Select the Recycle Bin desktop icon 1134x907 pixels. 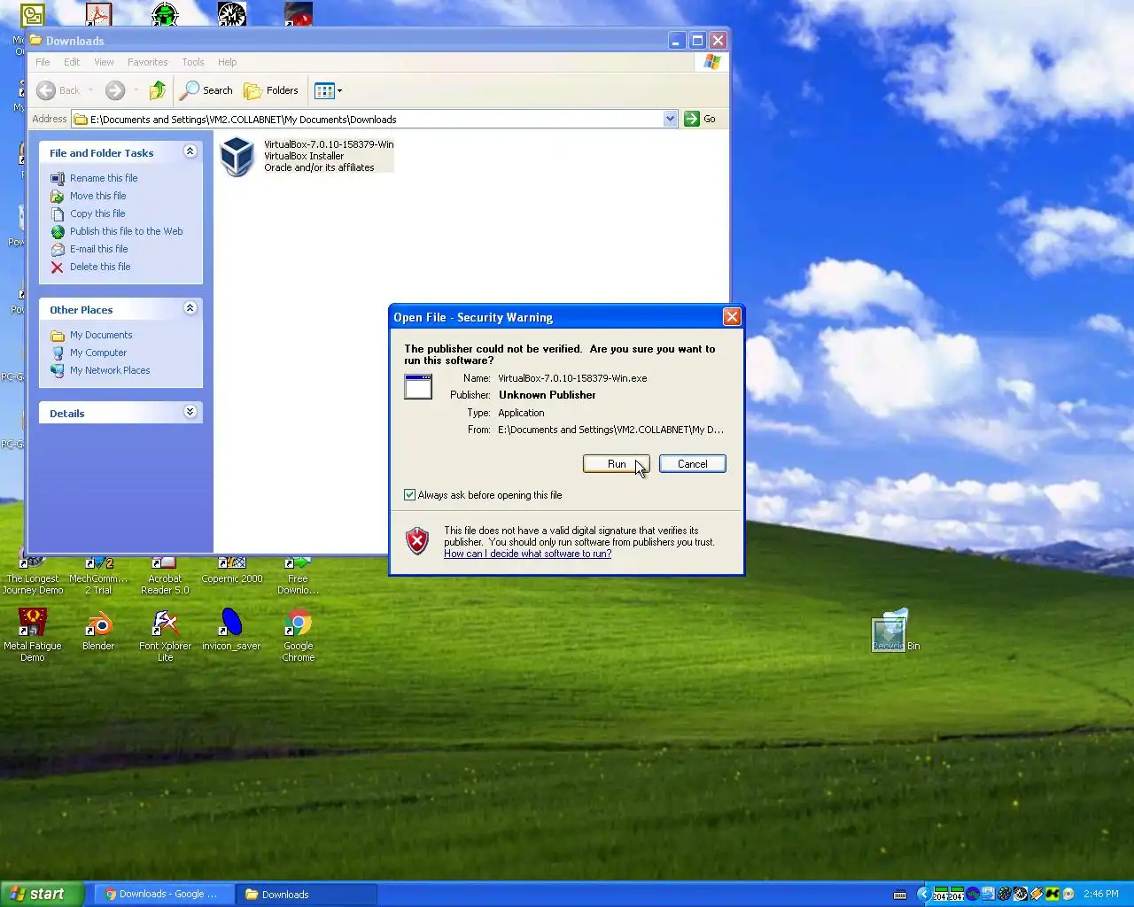click(x=896, y=631)
